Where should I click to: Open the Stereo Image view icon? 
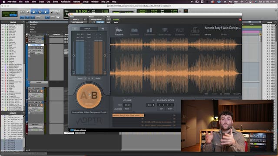tap(165, 31)
